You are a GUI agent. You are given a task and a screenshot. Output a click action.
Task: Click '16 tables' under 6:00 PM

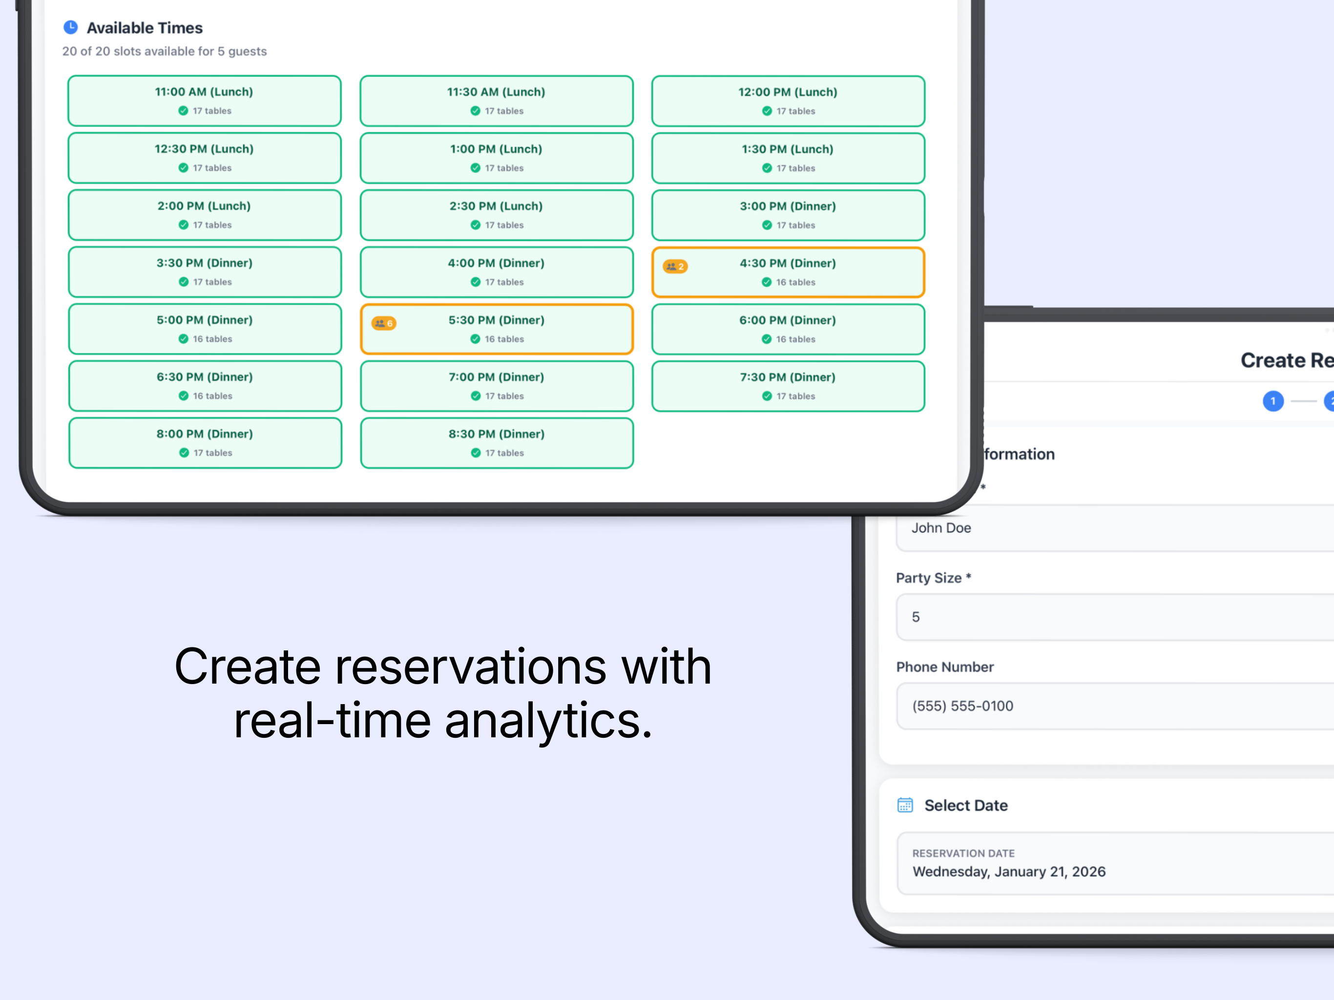coord(795,339)
